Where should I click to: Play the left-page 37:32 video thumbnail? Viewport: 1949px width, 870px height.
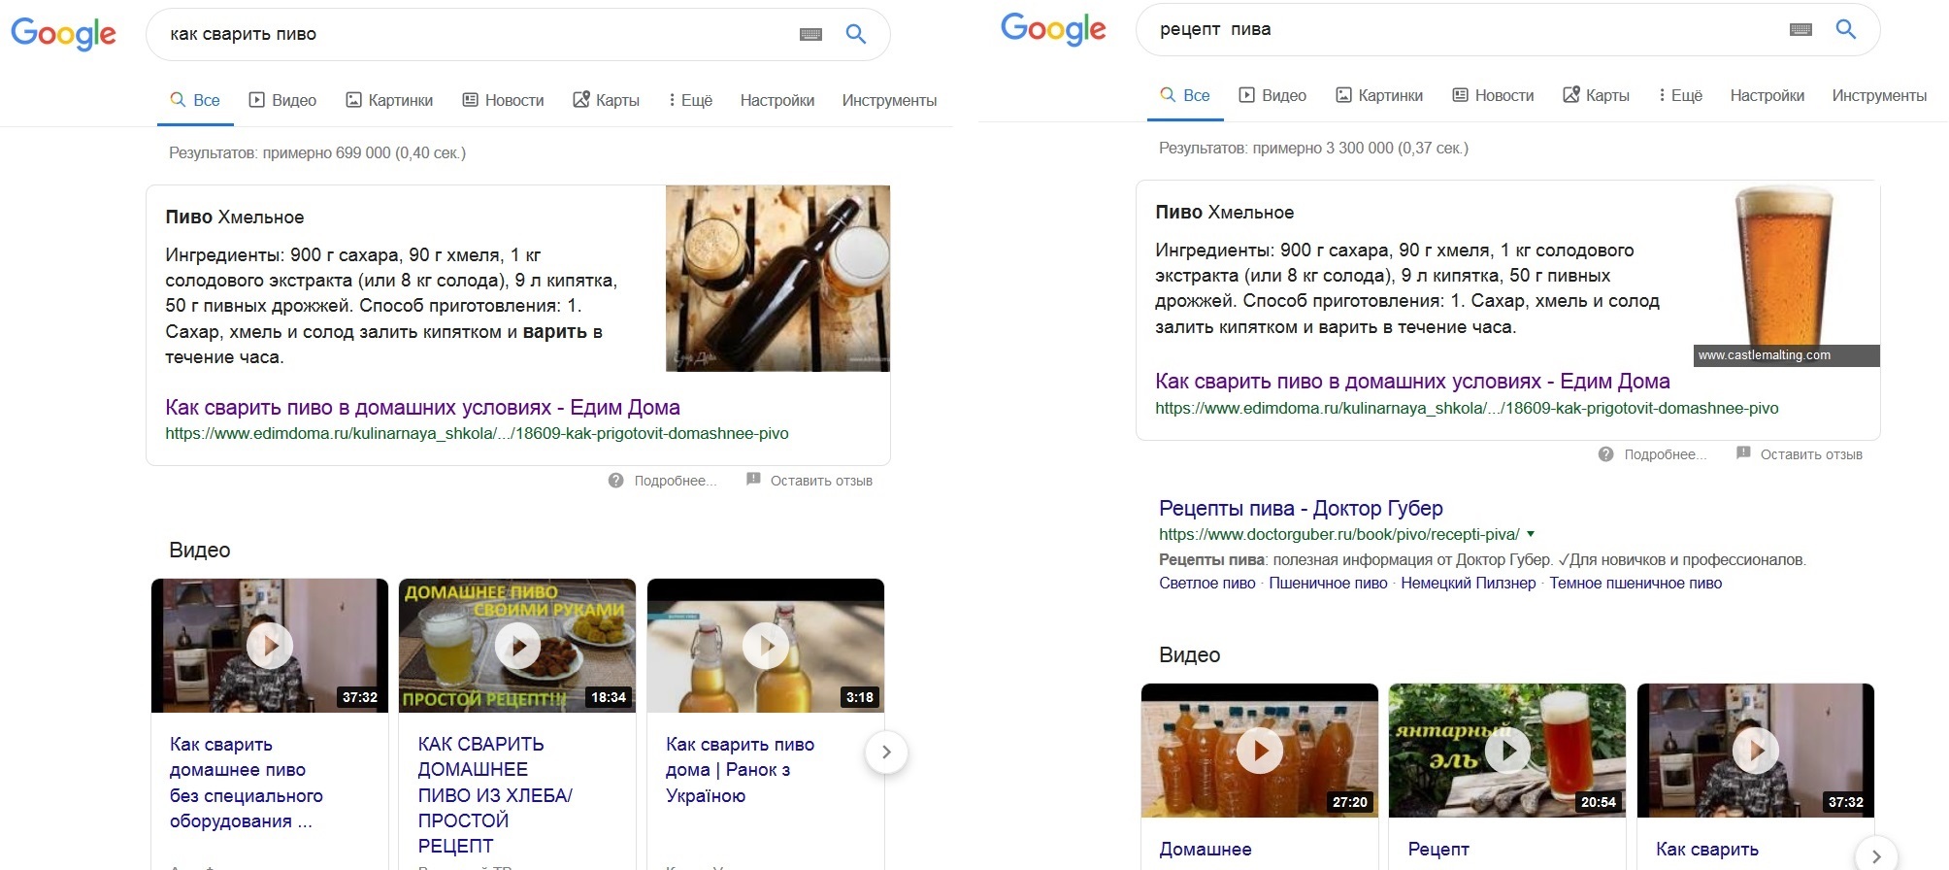coord(270,646)
